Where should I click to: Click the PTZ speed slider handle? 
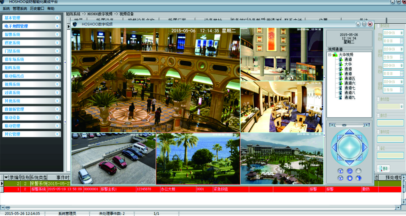pyautogui.click(x=344, y=125)
